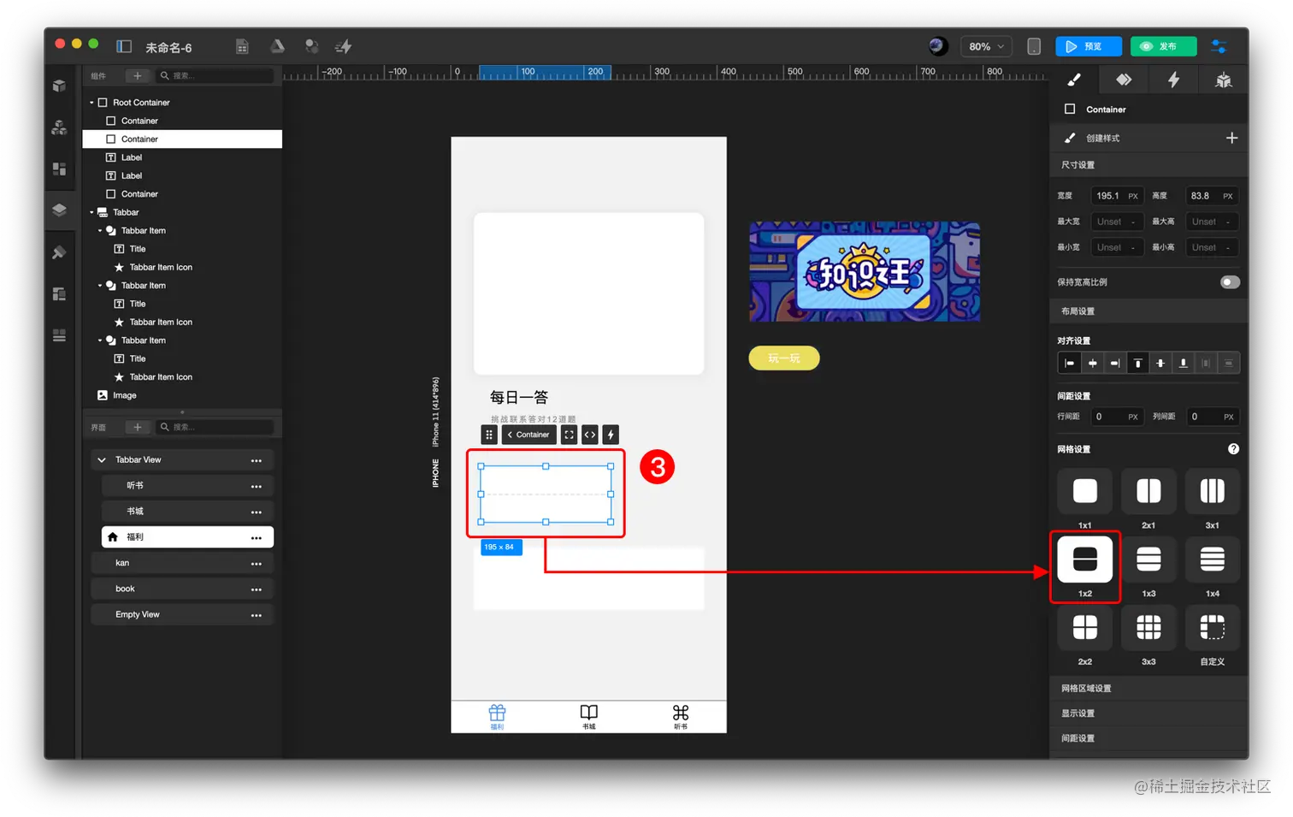Click the phone device icon beside zoom
1293x817 pixels.
(x=1034, y=46)
